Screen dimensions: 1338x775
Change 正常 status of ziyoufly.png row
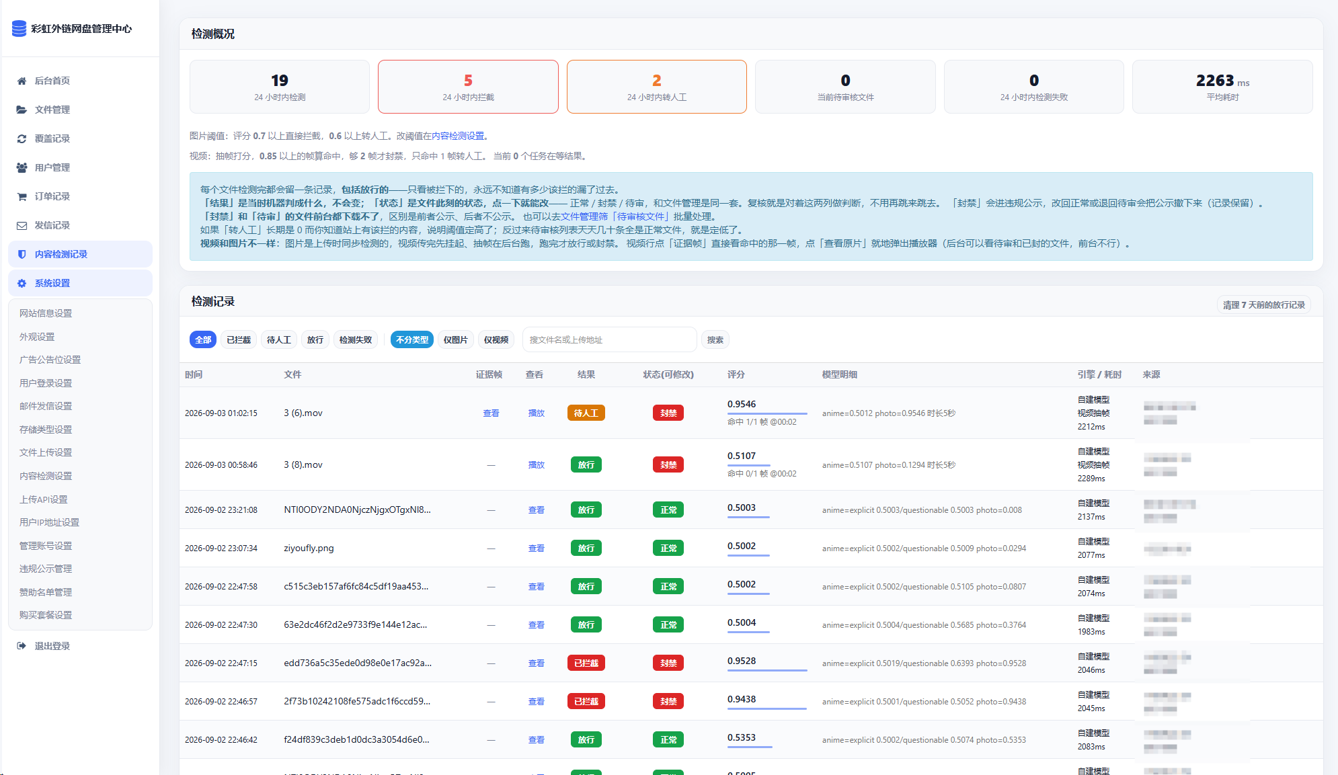[x=668, y=548]
